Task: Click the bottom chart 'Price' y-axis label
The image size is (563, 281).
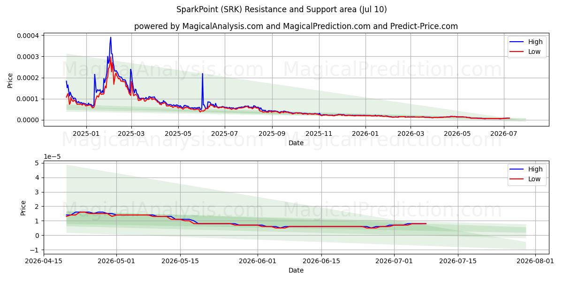Action: click(23, 207)
